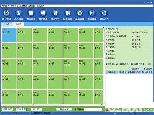Select room tile D110
154x115 pixels.
(40, 35)
